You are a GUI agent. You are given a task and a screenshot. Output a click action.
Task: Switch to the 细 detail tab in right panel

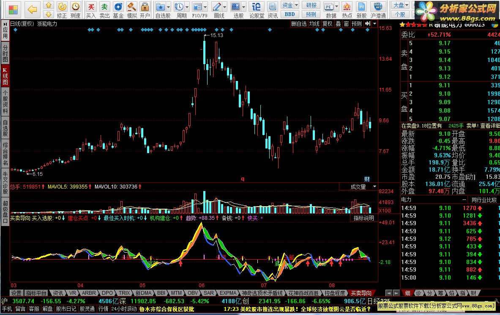click(x=407, y=293)
